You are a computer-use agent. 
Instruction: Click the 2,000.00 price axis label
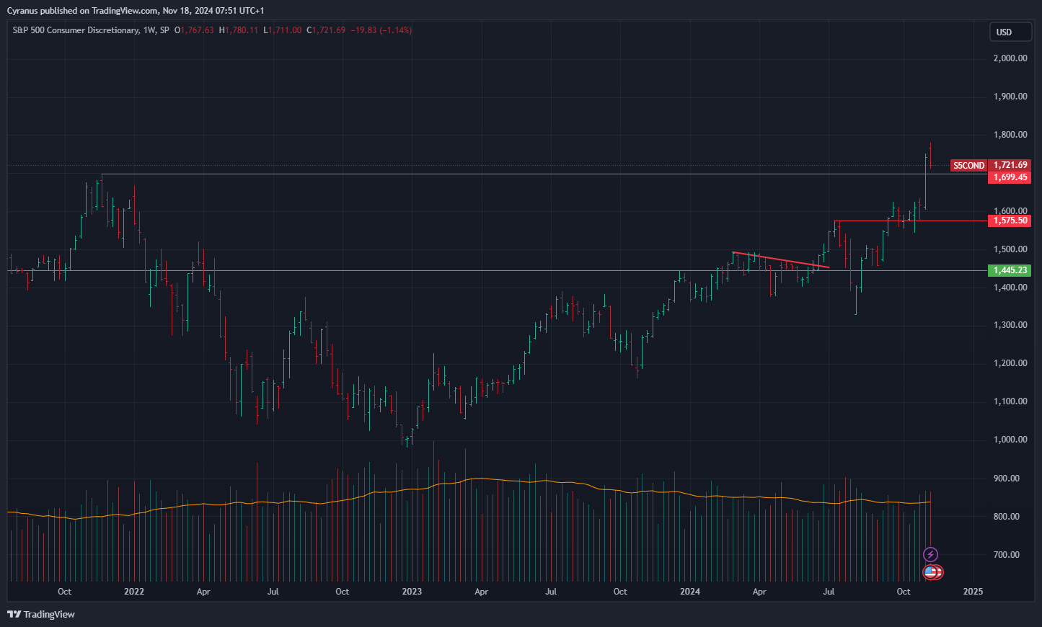1010,58
